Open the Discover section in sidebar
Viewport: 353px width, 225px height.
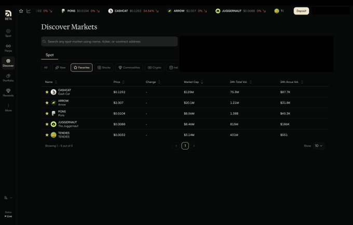pos(8,63)
